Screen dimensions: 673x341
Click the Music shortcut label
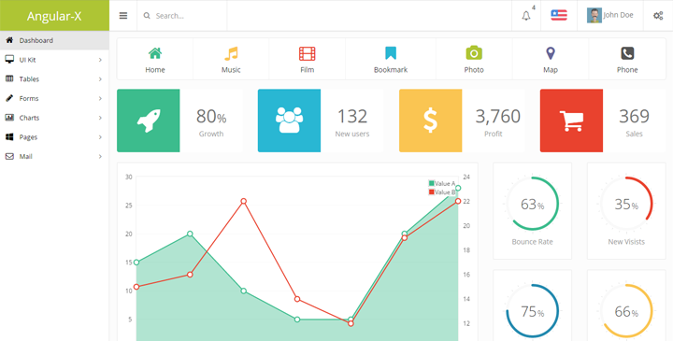click(x=231, y=69)
